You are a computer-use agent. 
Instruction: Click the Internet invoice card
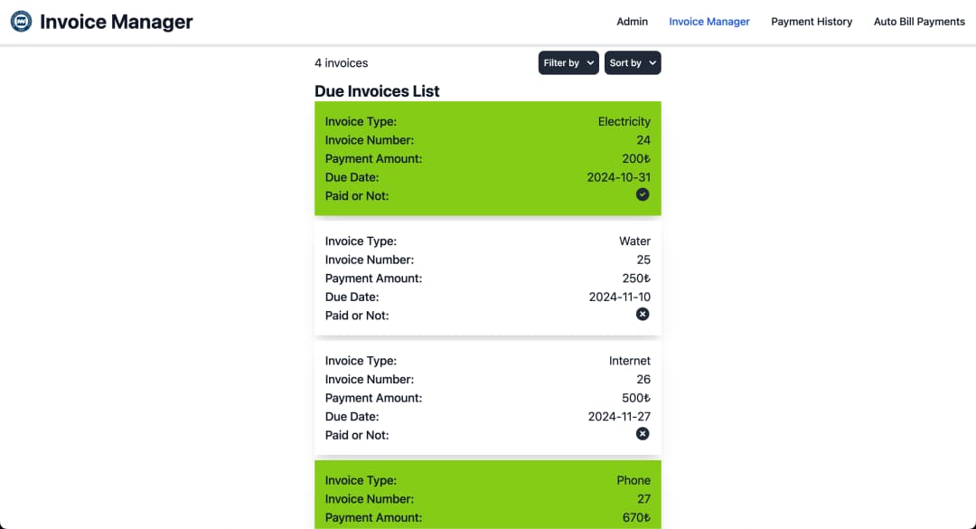(488, 398)
